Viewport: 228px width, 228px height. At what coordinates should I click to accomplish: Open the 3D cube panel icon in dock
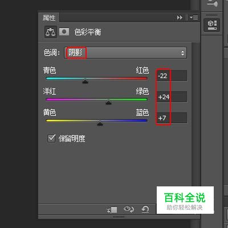tap(212, 25)
